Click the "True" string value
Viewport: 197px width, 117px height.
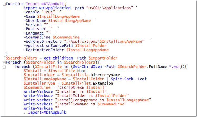(x=48, y=12)
